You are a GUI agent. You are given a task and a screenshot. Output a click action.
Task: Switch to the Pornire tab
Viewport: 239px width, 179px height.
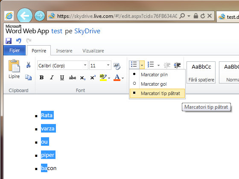pyautogui.click(x=39, y=51)
